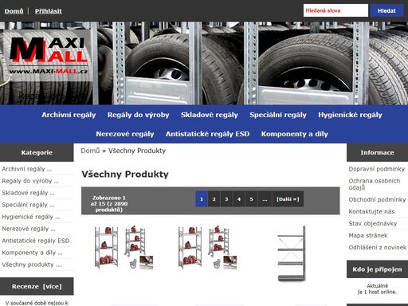Expand Nerezové regály sidebar category
Image resolution: width=408 pixels, height=306 pixels.
pos(29,229)
